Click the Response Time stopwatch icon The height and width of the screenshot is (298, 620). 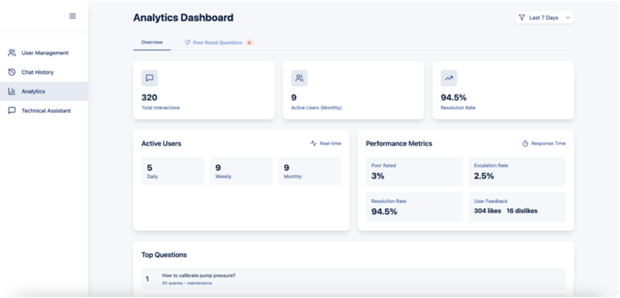click(x=524, y=143)
